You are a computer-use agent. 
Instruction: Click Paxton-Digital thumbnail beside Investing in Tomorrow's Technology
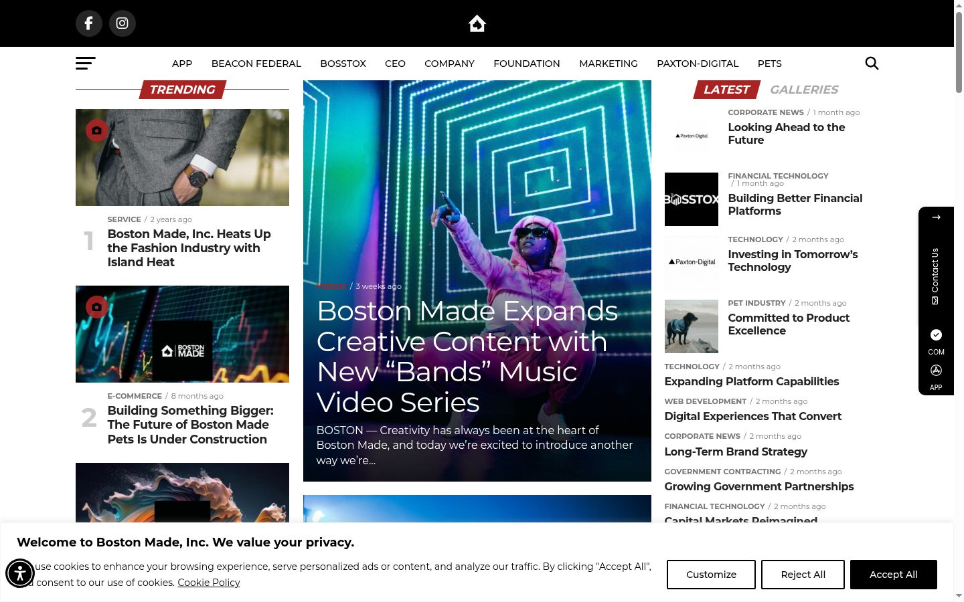[692, 263]
